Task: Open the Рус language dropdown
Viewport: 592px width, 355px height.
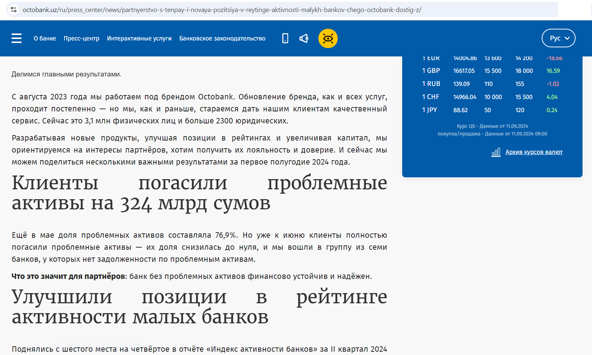Action: tap(558, 38)
